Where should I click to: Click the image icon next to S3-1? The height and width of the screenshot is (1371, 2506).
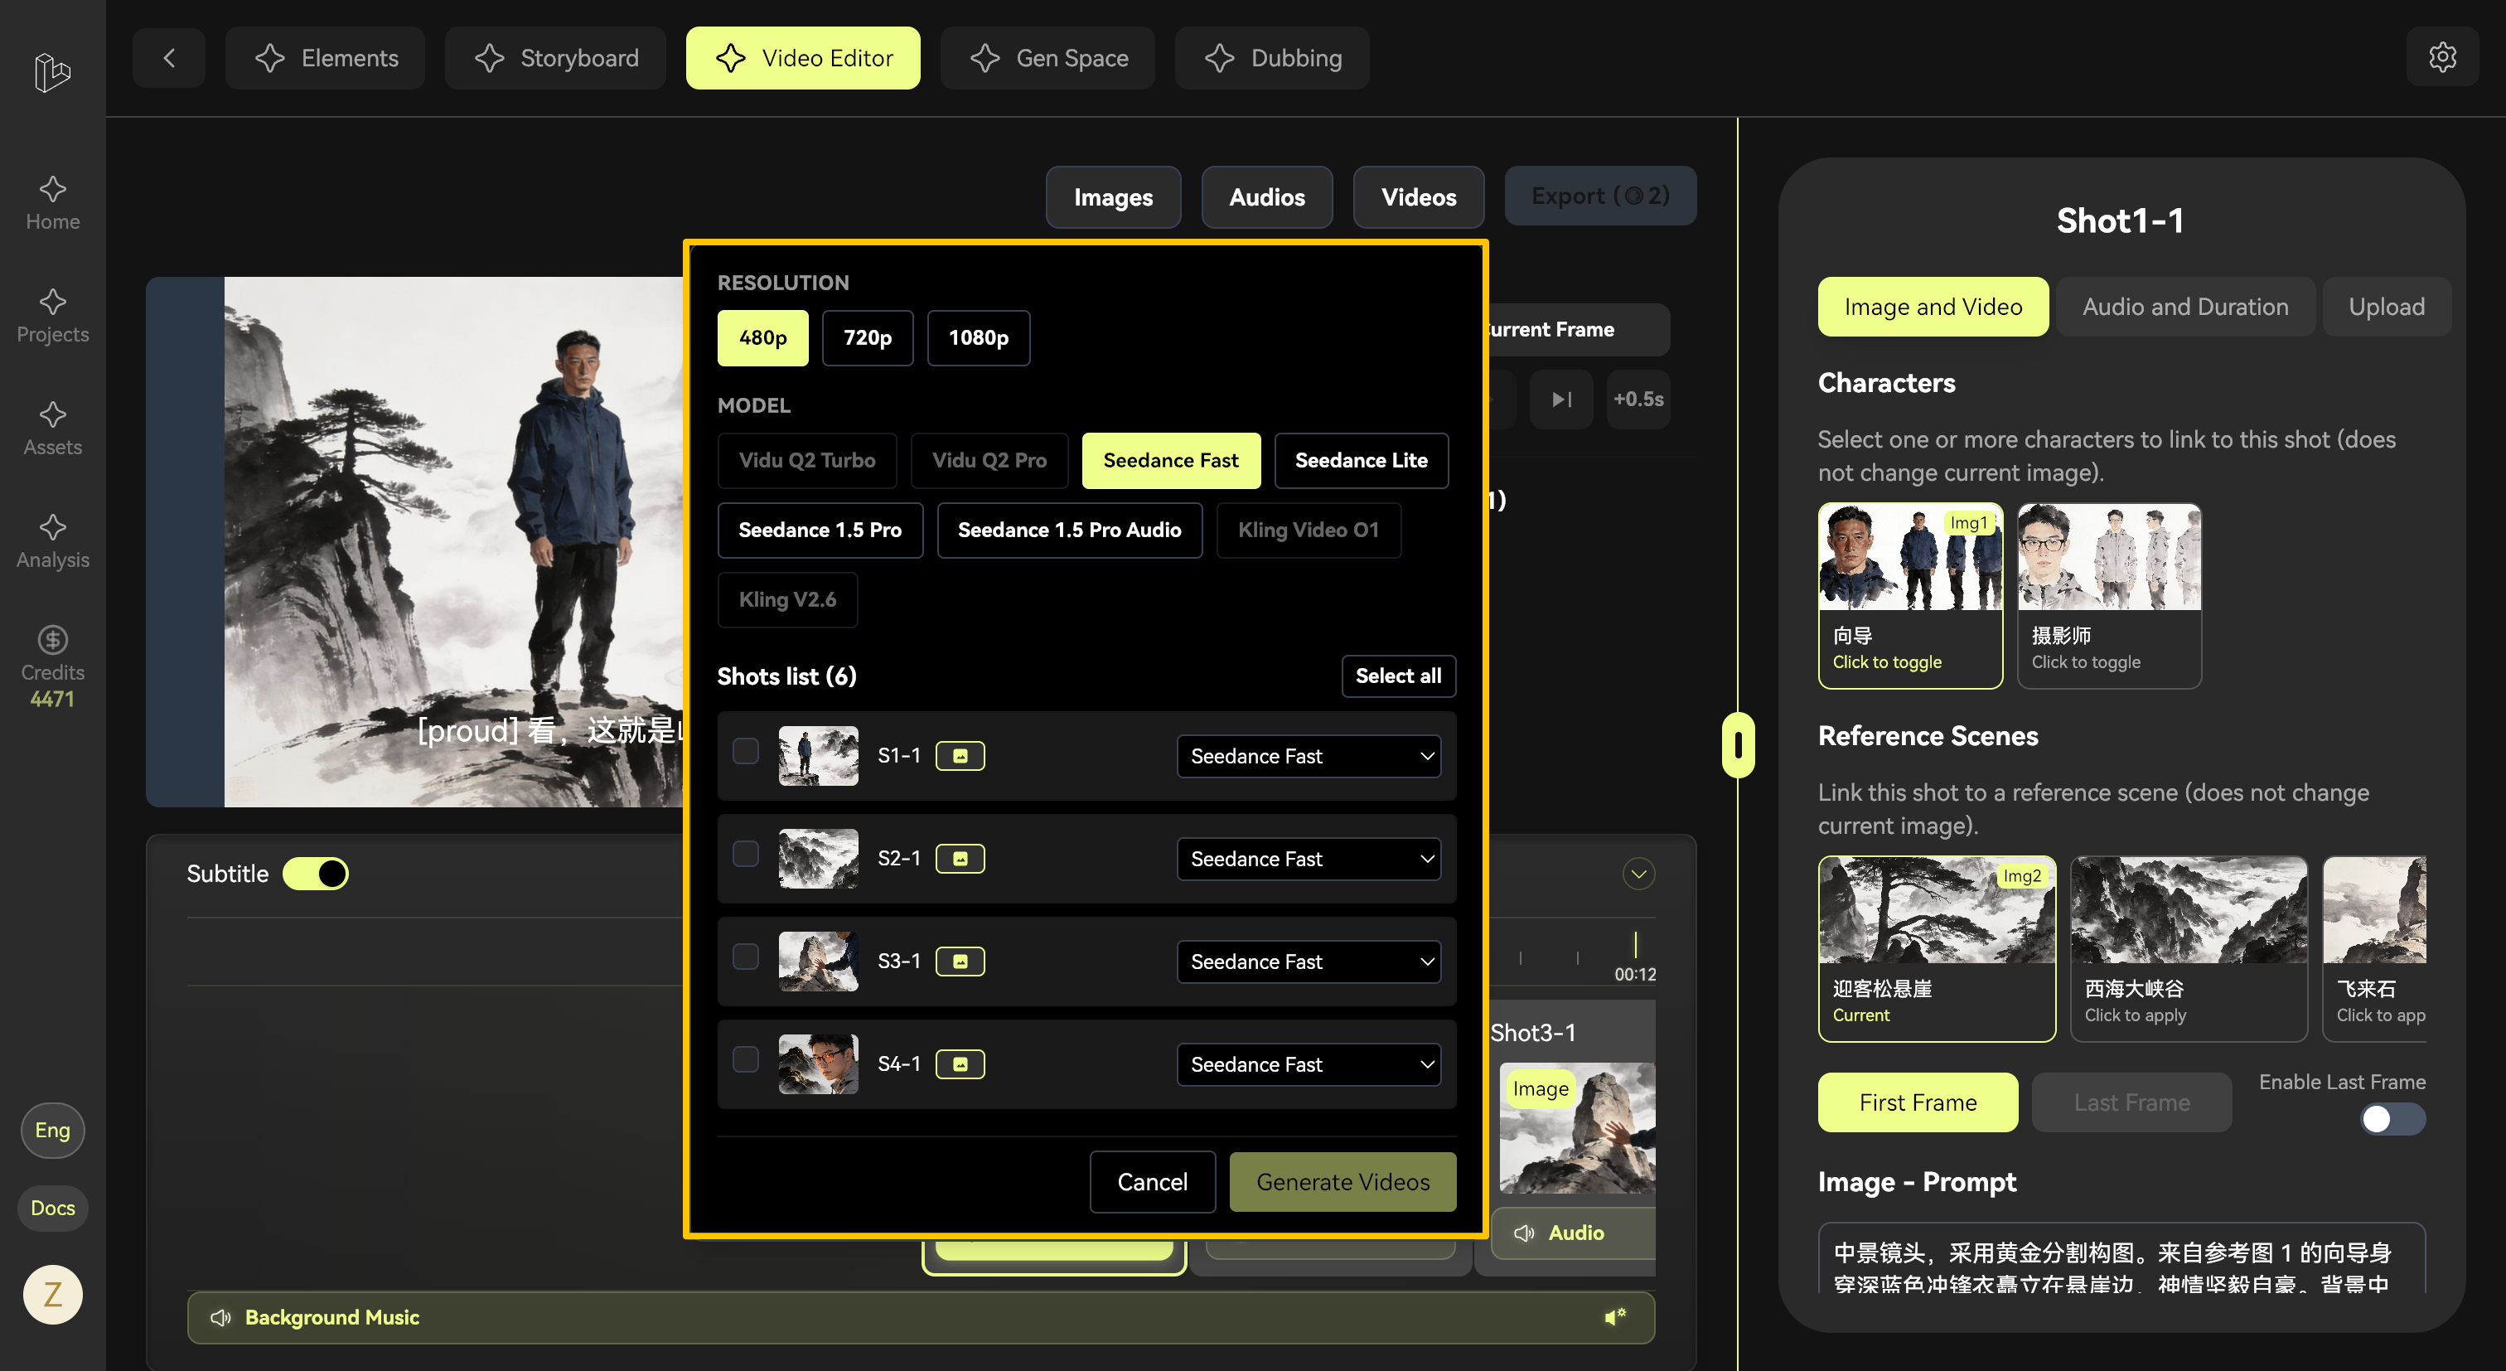960,962
